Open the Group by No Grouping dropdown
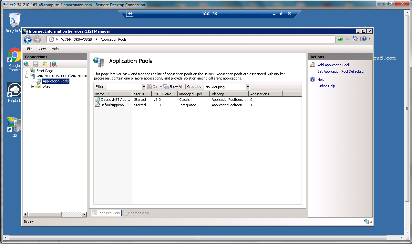 click(247, 87)
